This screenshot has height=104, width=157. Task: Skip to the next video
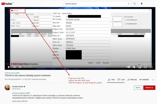[15, 67]
